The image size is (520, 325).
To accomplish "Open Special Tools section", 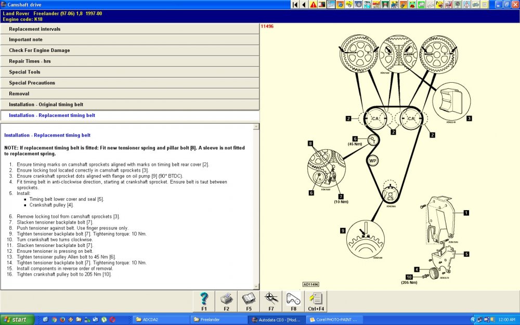I will 129,72.
